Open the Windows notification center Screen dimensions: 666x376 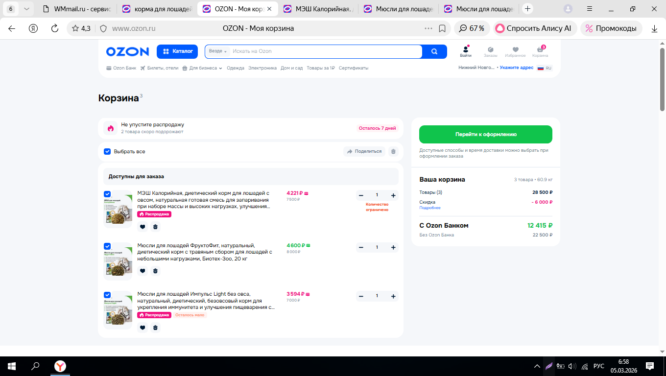(x=650, y=366)
